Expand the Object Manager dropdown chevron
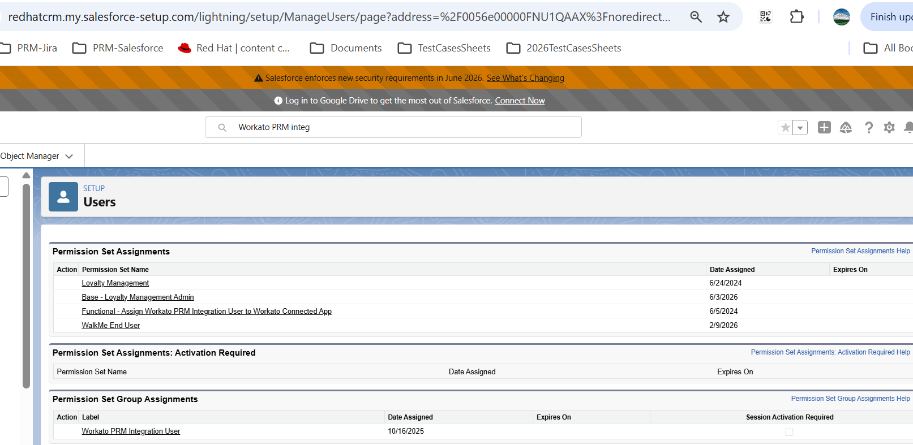 pos(69,156)
